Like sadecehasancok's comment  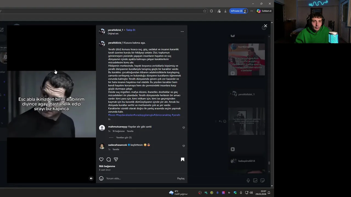coord(184,146)
